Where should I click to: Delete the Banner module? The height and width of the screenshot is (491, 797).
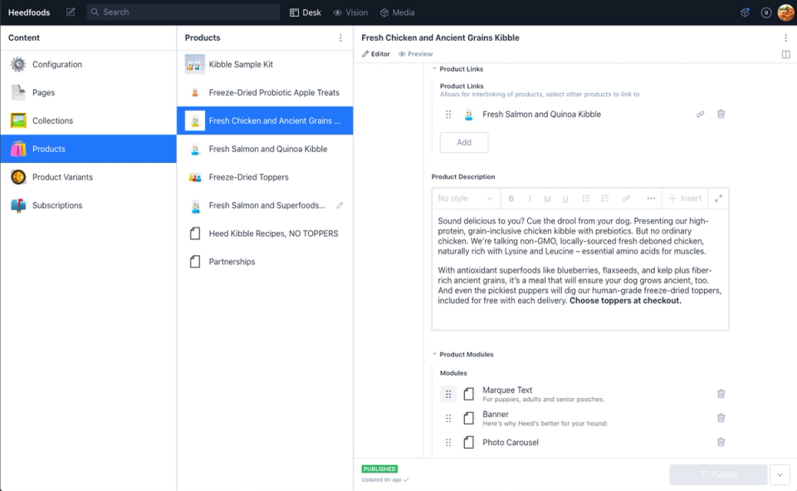pyautogui.click(x=721, y=418)
